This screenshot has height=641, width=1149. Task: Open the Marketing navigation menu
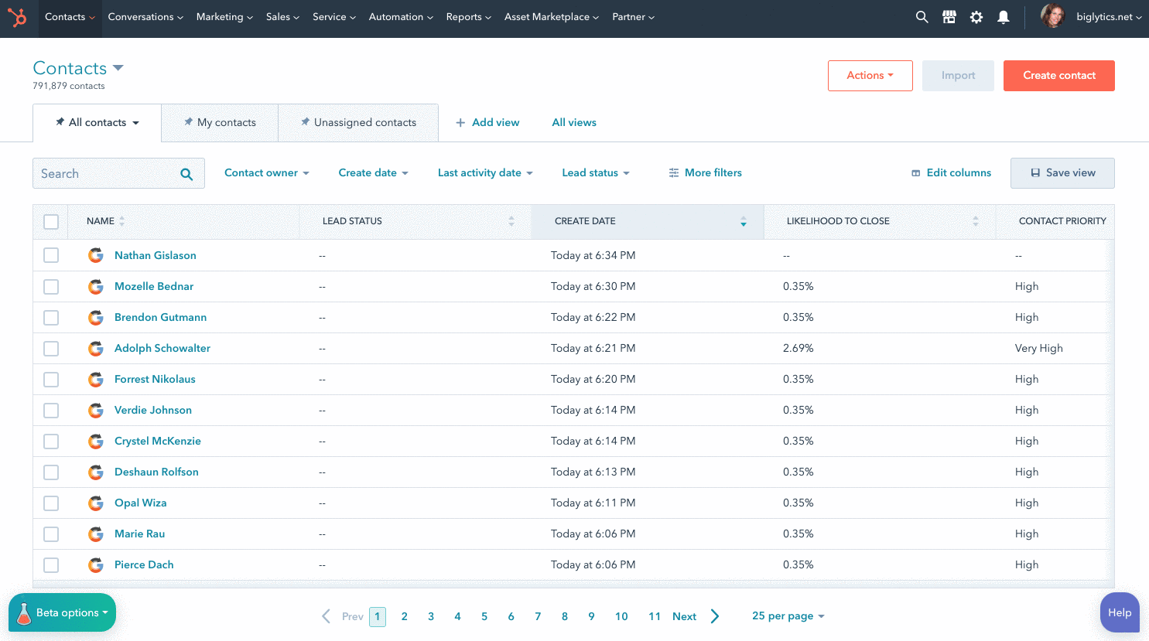tap(224, 16)
